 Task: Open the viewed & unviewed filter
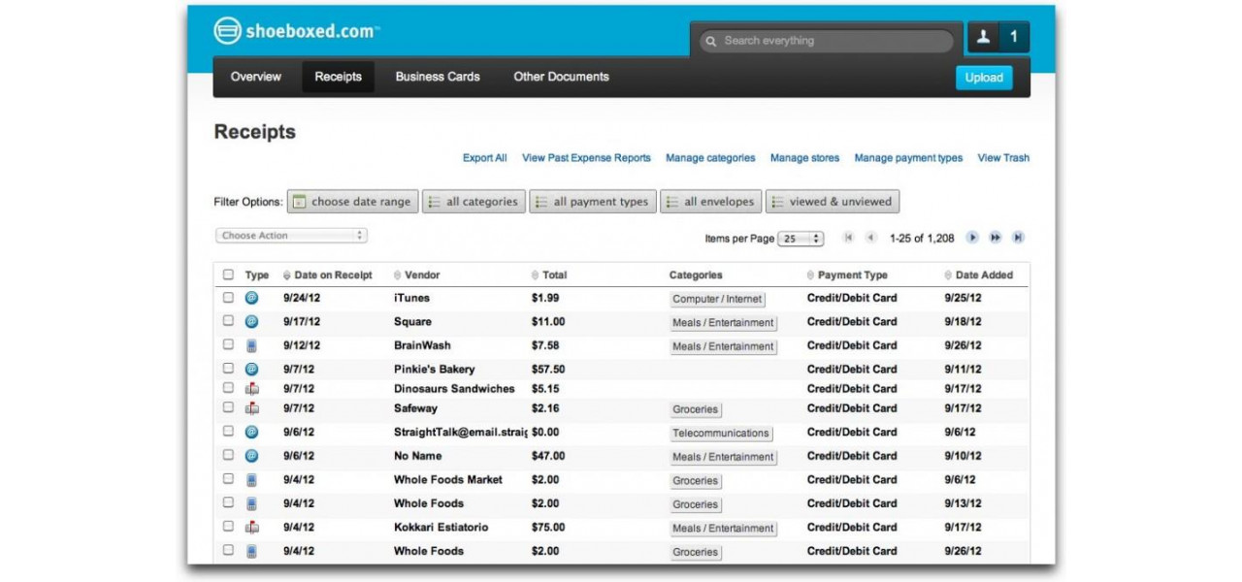tap(833, 202)
